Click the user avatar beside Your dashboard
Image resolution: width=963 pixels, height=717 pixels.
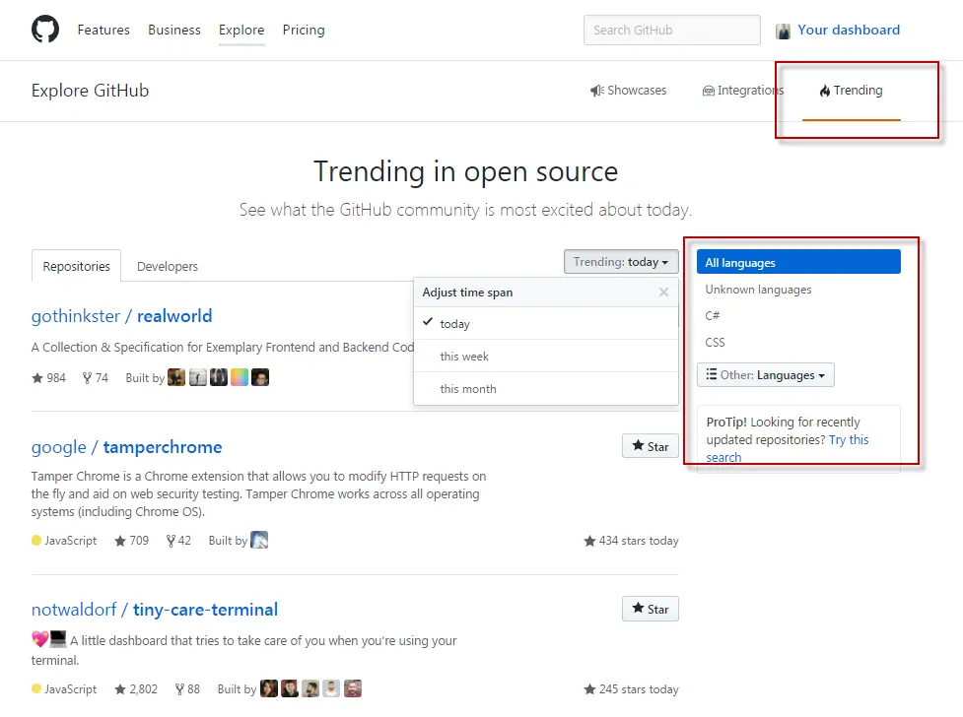click(783, 31)
